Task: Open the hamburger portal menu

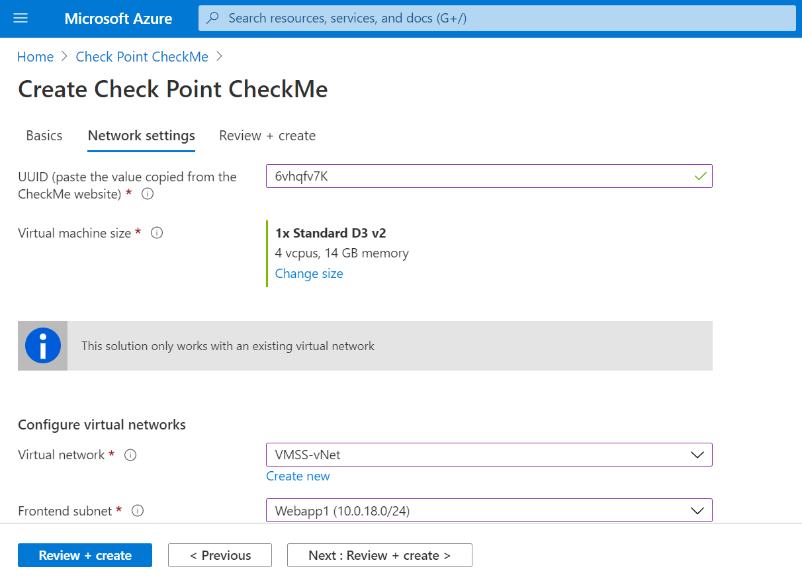Action: [21, 19]
